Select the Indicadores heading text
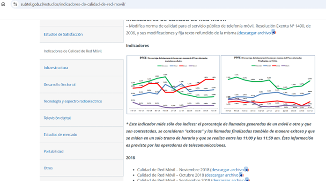Image resolution: width=326 pixels, height=181 pixels. pos(137,45)
